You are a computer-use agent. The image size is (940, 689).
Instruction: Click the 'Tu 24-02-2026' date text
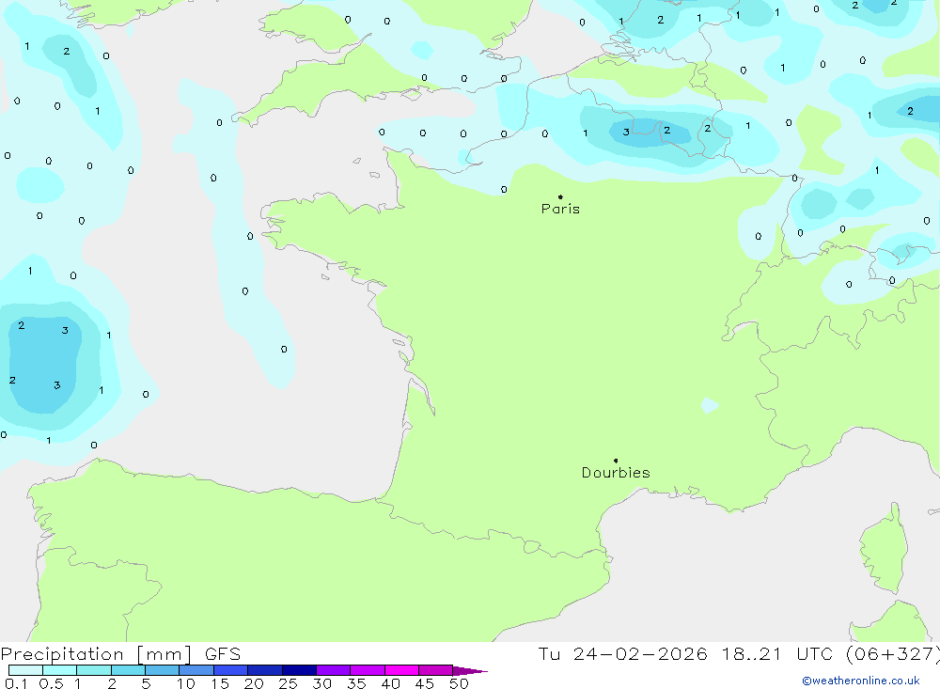tap(622, 654)
